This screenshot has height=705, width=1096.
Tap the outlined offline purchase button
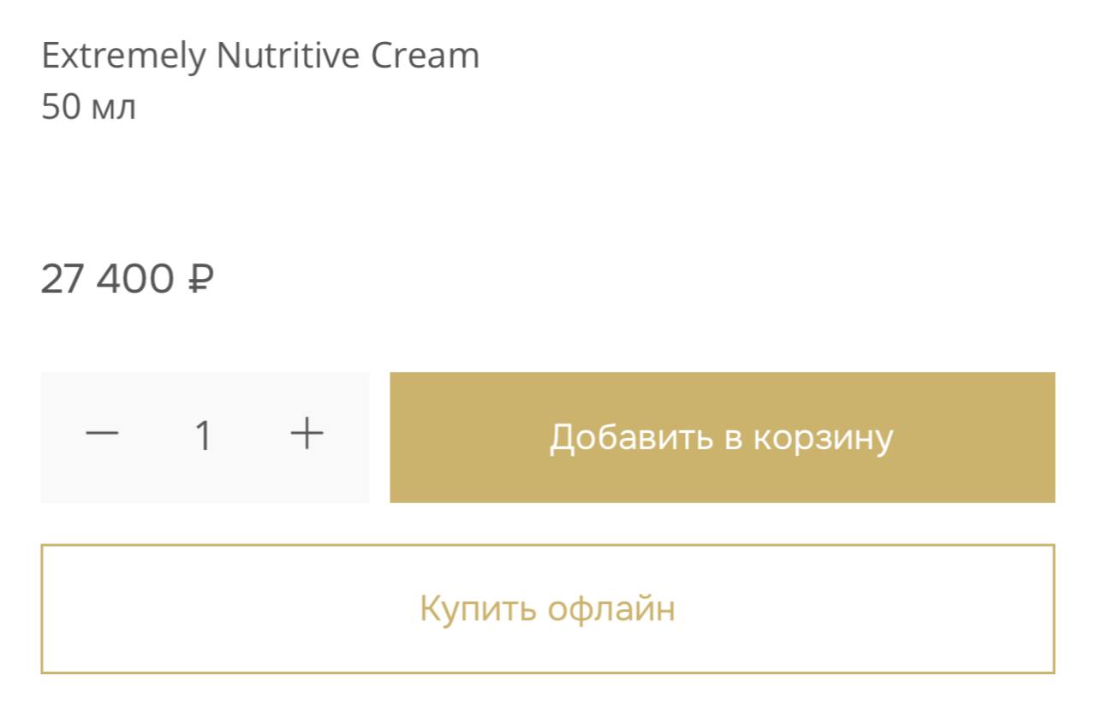(547, 609)
